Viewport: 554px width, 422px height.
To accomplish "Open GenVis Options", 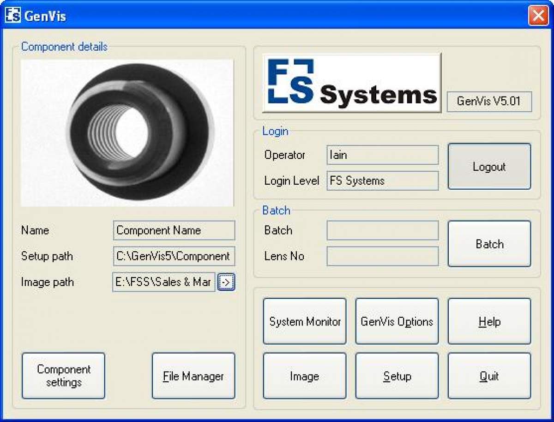I will 397,321.
